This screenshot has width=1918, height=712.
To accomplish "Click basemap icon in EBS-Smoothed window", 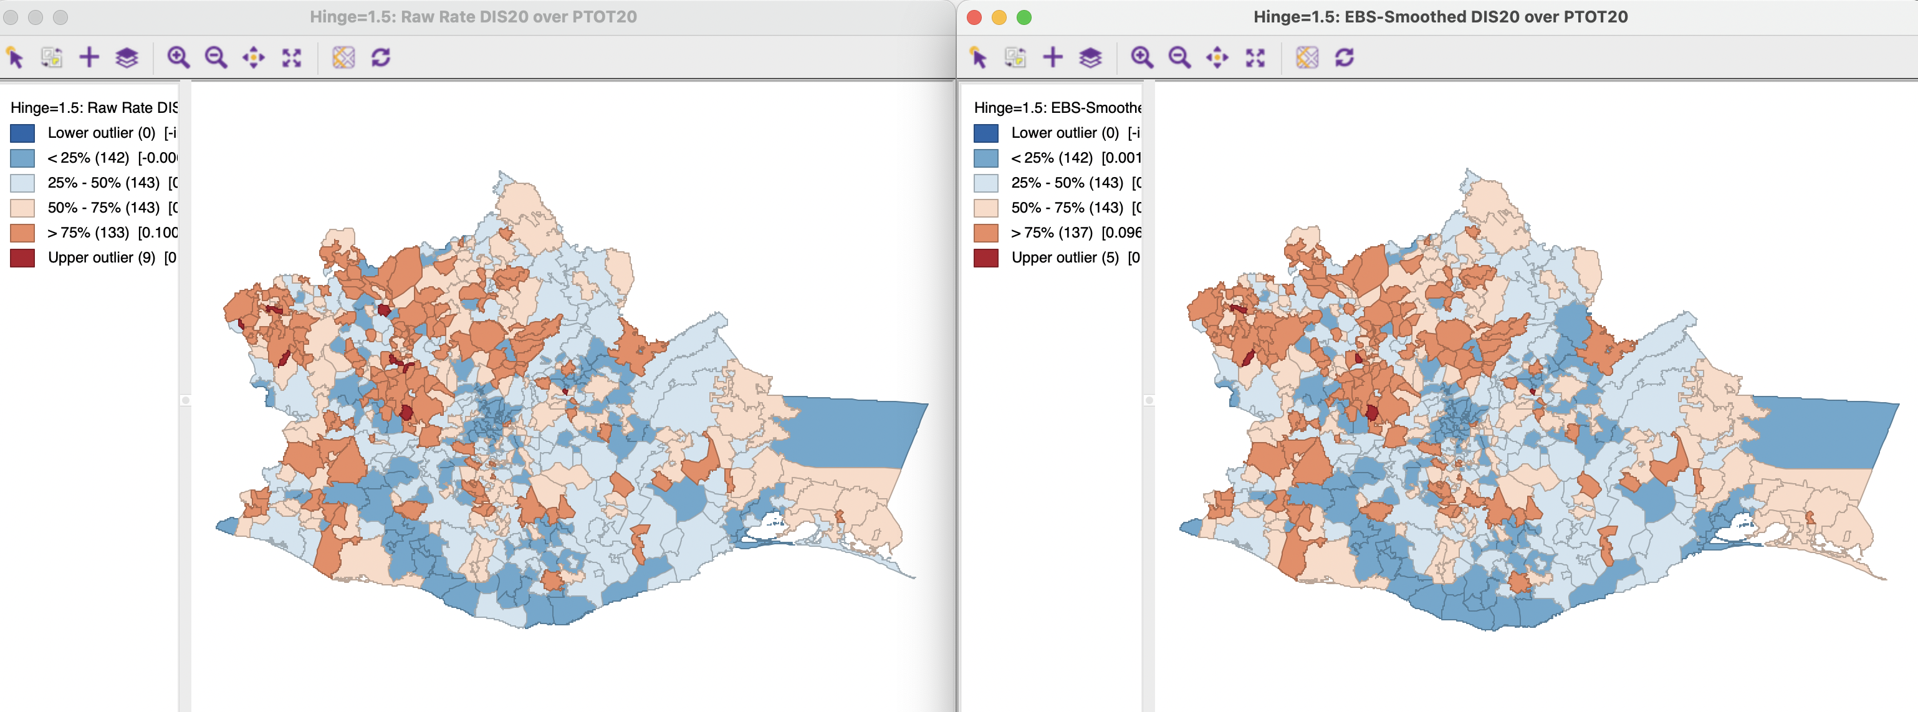I will click(x=1307, y=57).
